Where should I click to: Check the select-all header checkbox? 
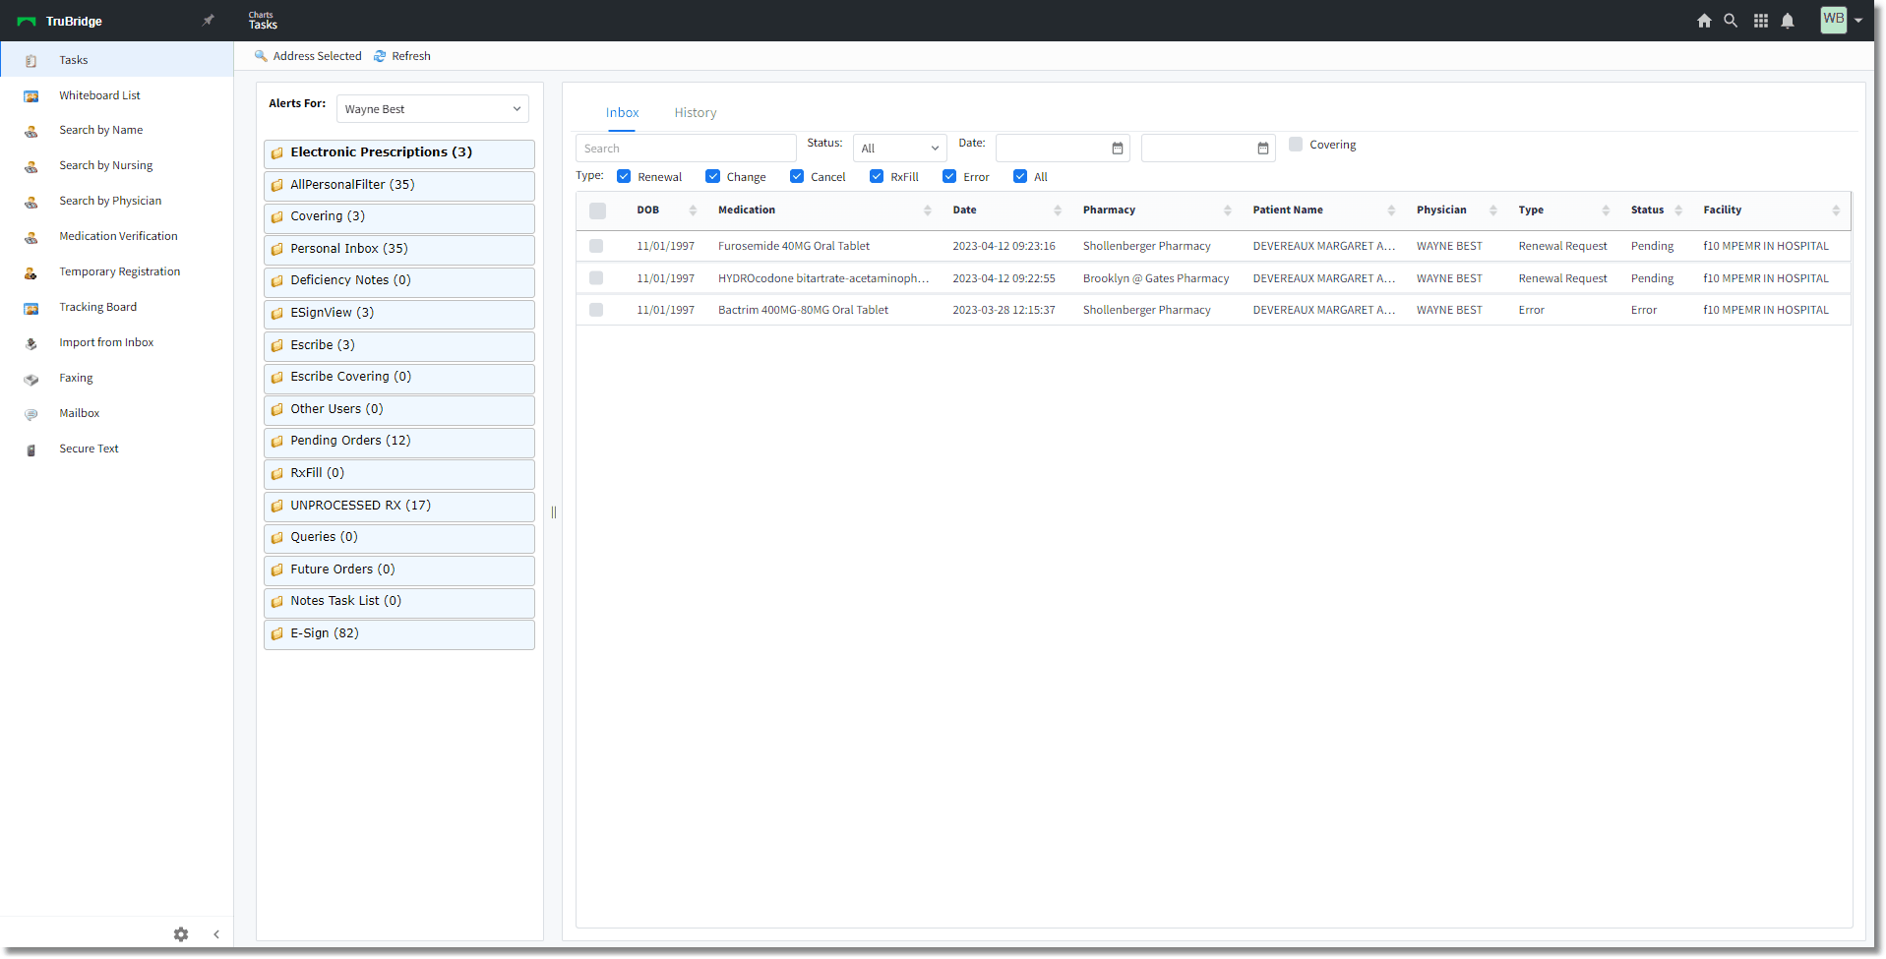coord(597,210)
